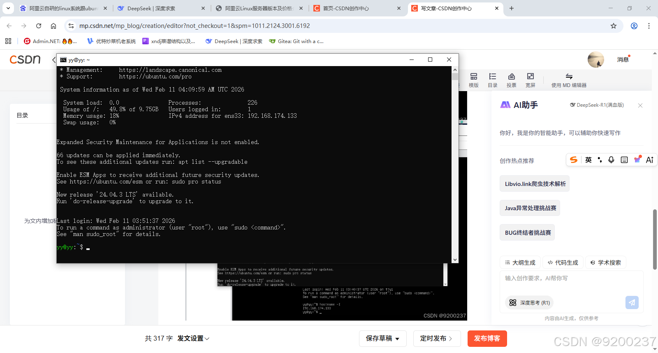Open the apps grid in bookmarks bar

pos(8,41)
